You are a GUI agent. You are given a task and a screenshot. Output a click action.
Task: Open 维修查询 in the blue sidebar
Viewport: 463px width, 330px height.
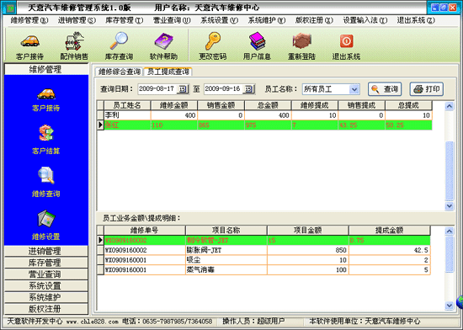click(x=46, y=182)
